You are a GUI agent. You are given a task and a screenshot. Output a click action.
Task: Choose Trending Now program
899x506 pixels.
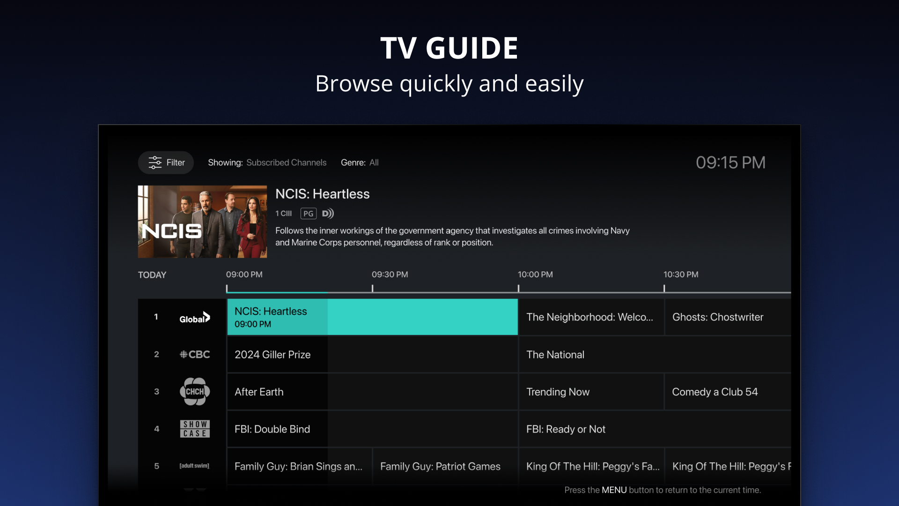[x=591, y=392]
